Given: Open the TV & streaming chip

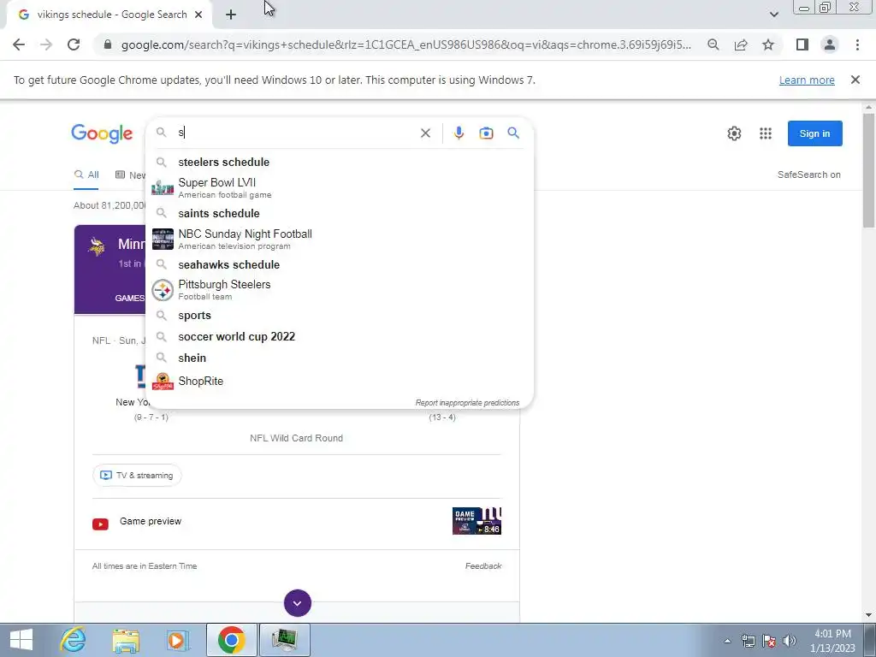Looking at the screenshot, I should coord(137,476).
